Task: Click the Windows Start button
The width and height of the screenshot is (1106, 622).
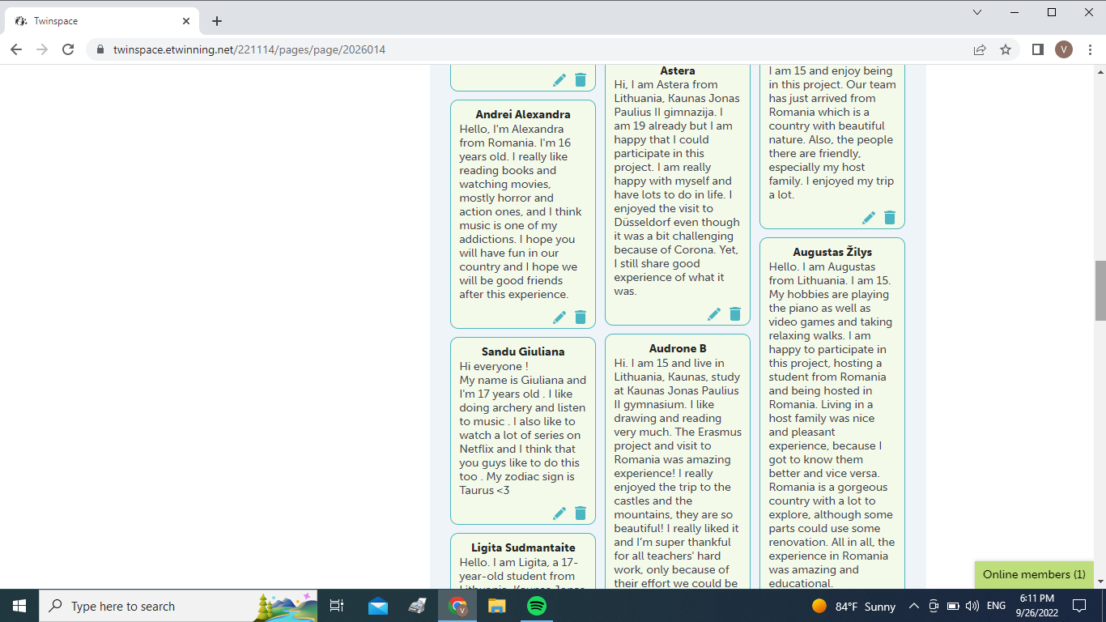Action: [19, 606]
